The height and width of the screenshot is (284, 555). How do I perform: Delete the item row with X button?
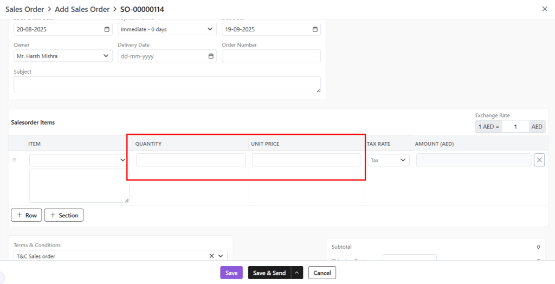click(539, 160)
